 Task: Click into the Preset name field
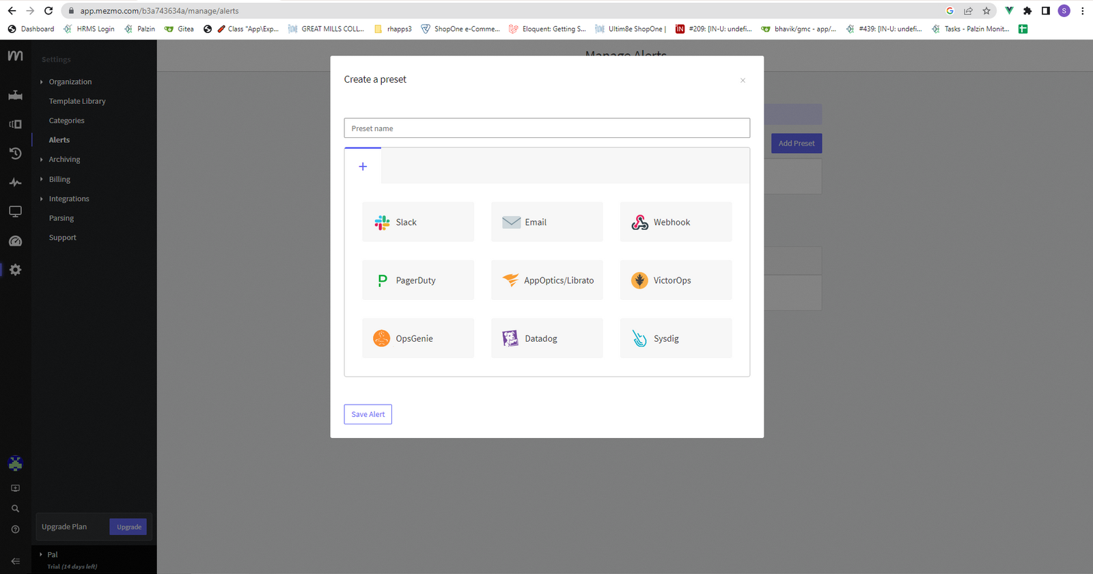coord(546,128)
